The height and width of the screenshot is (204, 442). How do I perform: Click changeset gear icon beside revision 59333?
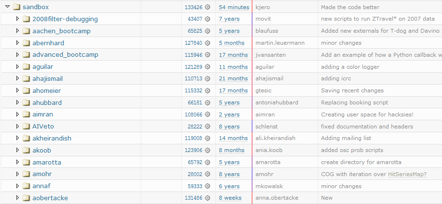208,186
